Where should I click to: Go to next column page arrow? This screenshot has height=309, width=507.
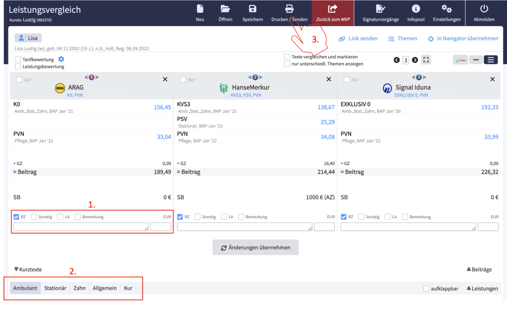415,60
